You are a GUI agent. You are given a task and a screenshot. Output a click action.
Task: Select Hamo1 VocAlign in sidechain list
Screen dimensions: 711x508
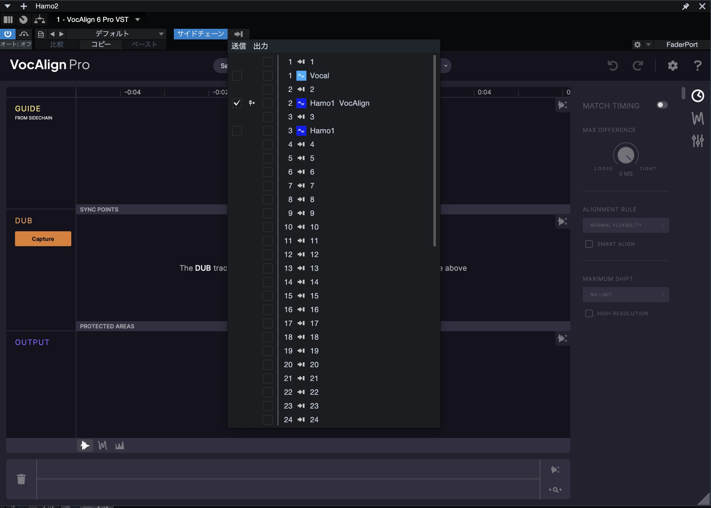pyautogui.click(x=340, y=103)
